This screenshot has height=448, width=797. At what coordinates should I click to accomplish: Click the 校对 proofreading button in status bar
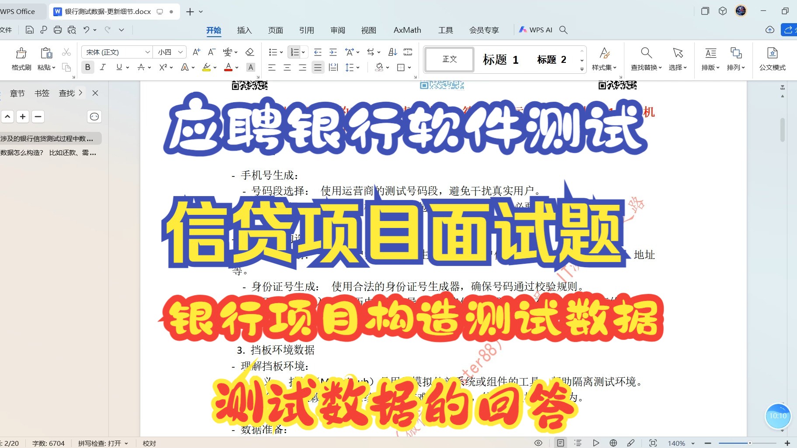pos(149,443)
